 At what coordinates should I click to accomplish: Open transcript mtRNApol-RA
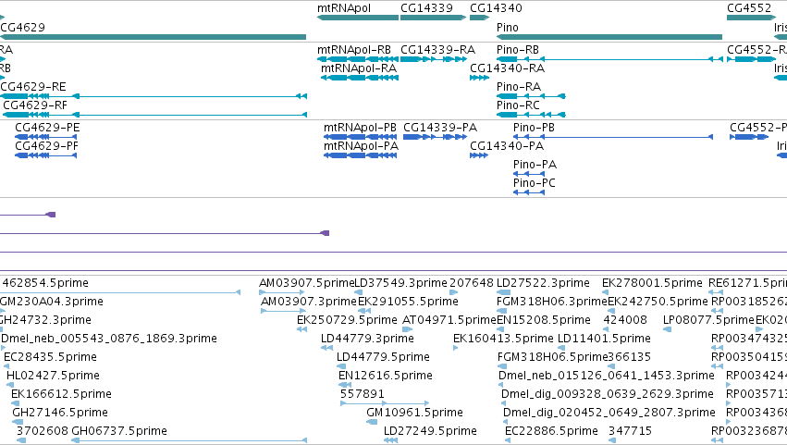point(359,68)
